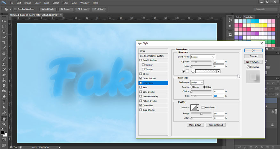Select the Paint Bucket tool
Viewport: 280px width, 149px height.
coord(4,81)
